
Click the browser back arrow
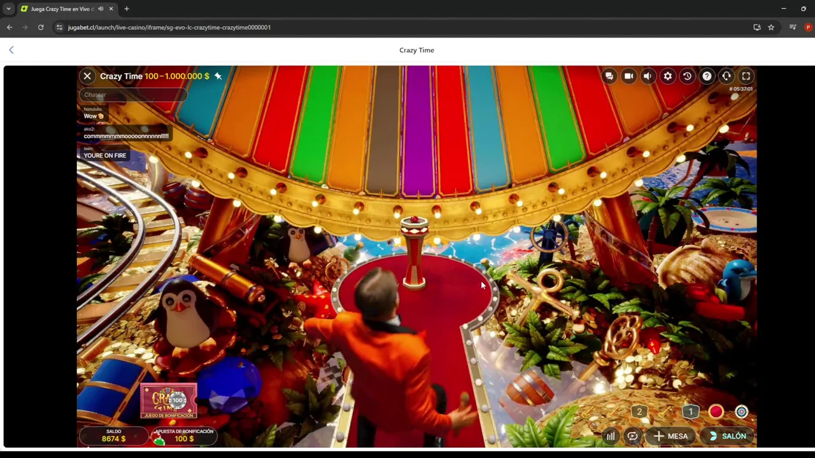(x=10, y=27)
